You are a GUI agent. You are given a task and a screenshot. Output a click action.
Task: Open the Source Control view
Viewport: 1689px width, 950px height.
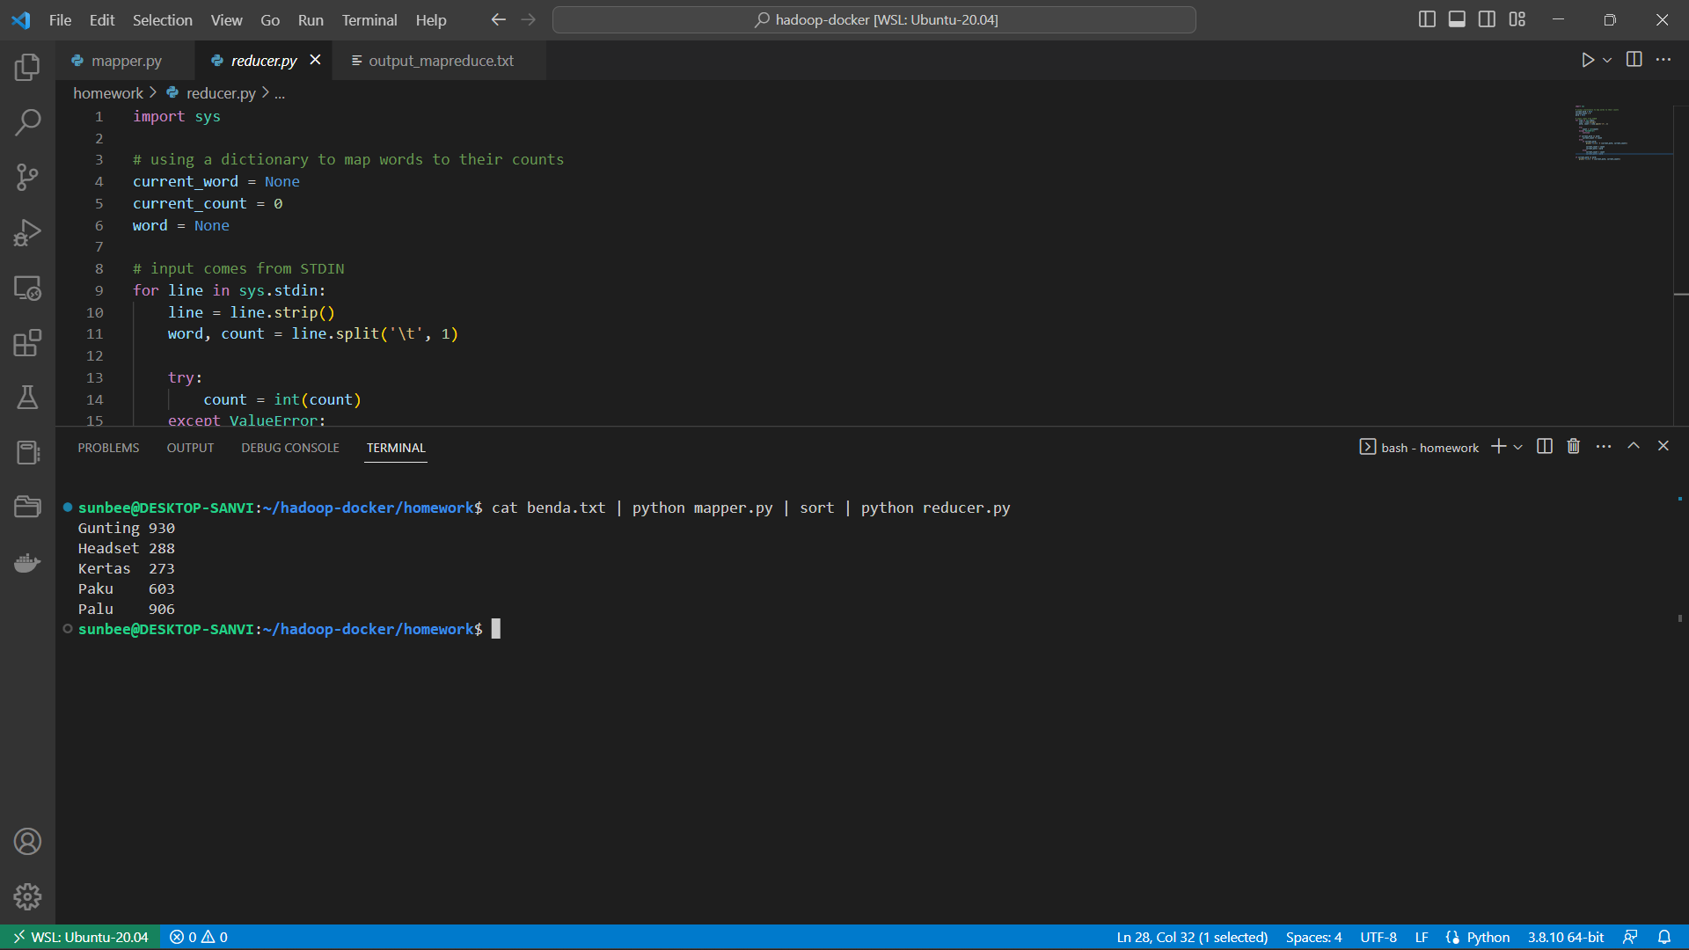[27, 177]
